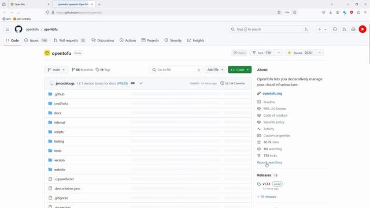Open the Readme link in About
The height and width of the screenshot is (208, 370).
(269, 102)
